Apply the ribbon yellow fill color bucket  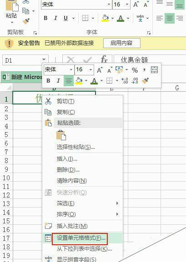pos(105,18)
